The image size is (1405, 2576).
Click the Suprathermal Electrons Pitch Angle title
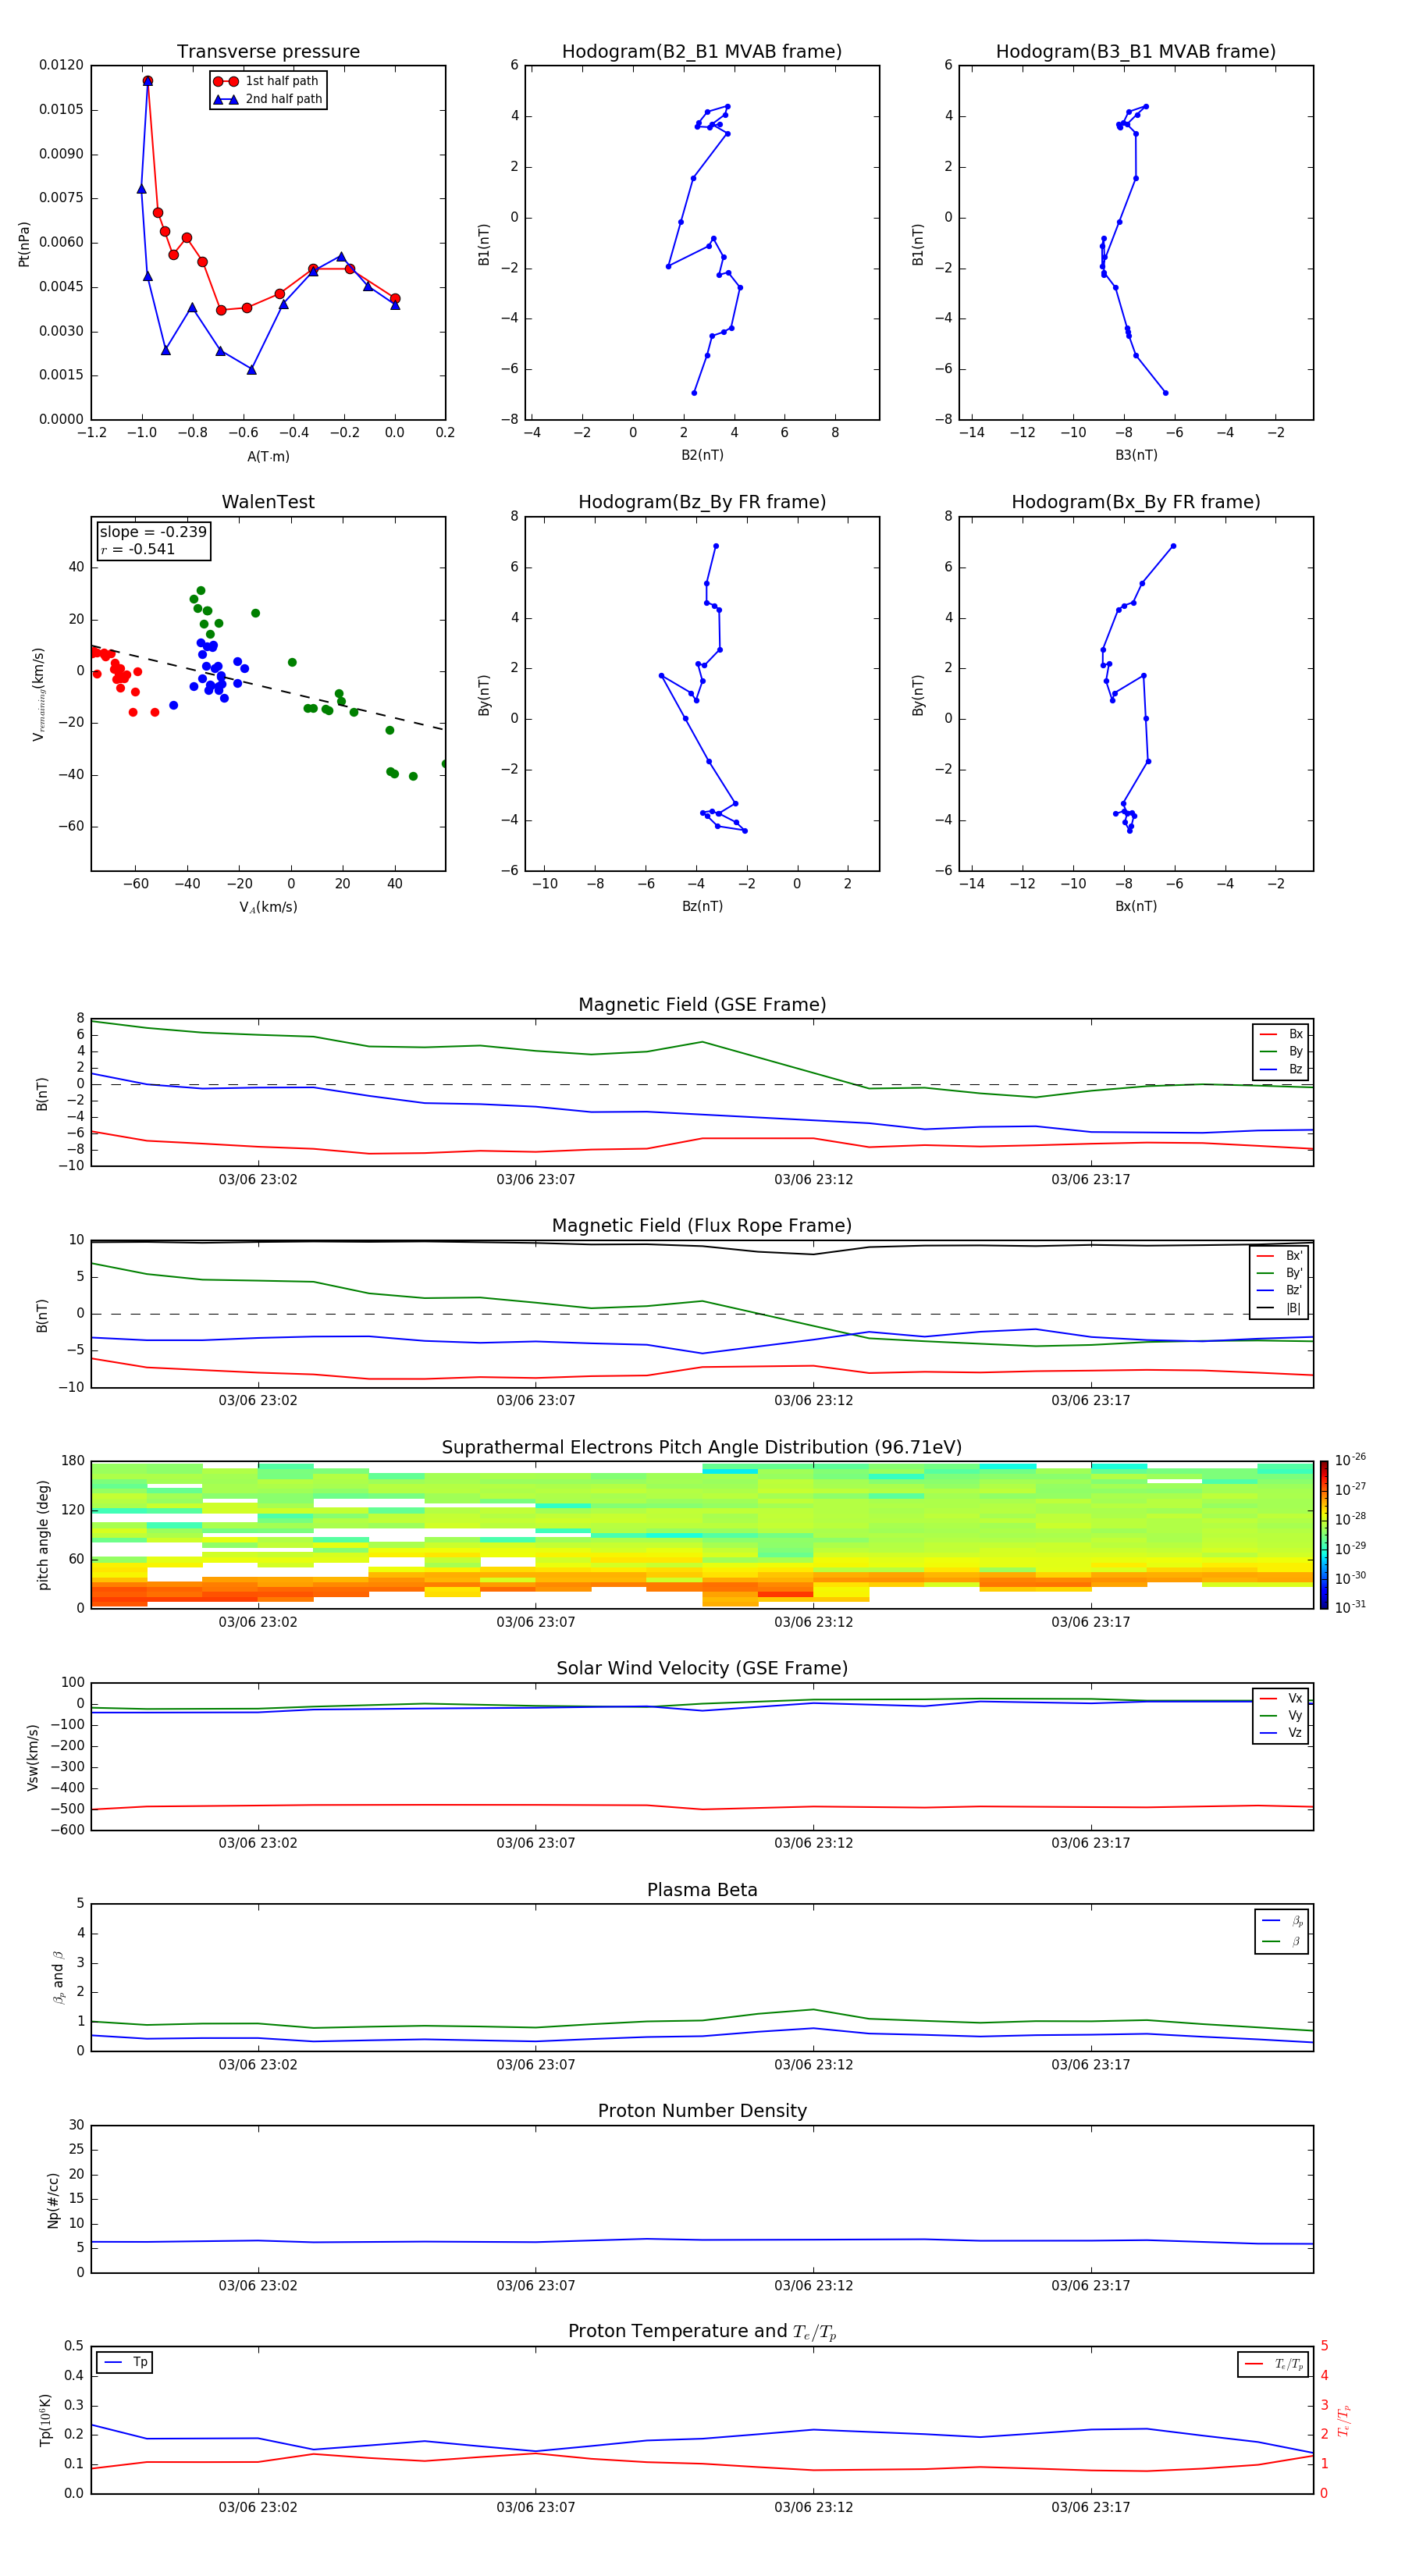coord(702,1447)
